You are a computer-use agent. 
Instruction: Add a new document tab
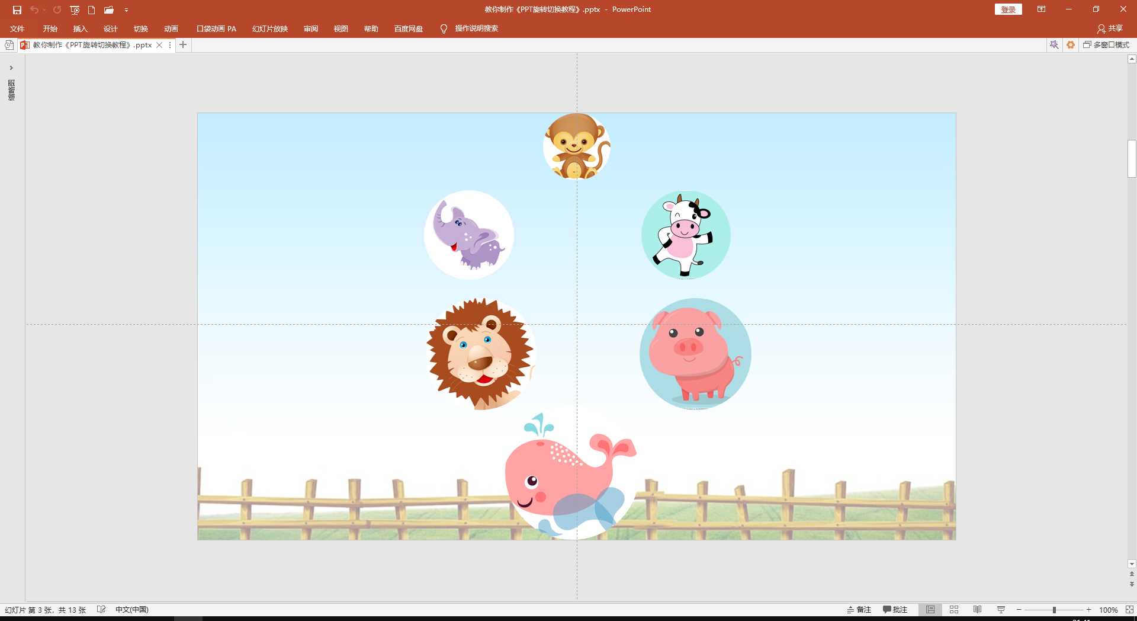coord(183,45)
